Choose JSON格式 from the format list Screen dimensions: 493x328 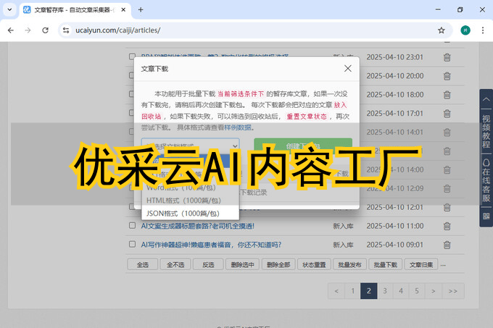[x=190, y=213]
